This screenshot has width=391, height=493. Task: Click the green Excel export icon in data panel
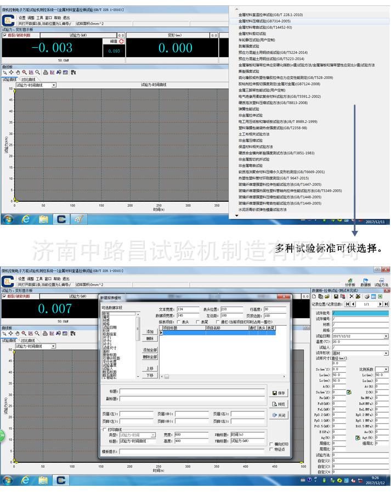pos(380,297)
